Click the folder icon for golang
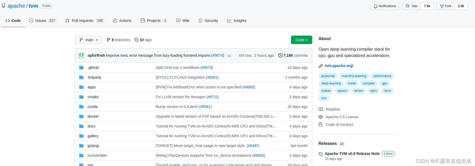The height and width of the screenshot is (166, 475). pos(81,146)
